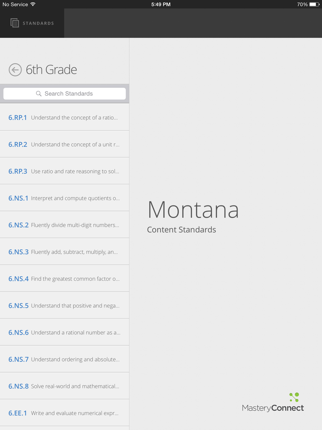
Task: Tap the Wi-Fi status icon
Action: click(33, 4)
